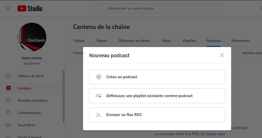This screenshot has height=138, width=262.
Task: Go to the Diffusions en direct tab
Action: 134,41
